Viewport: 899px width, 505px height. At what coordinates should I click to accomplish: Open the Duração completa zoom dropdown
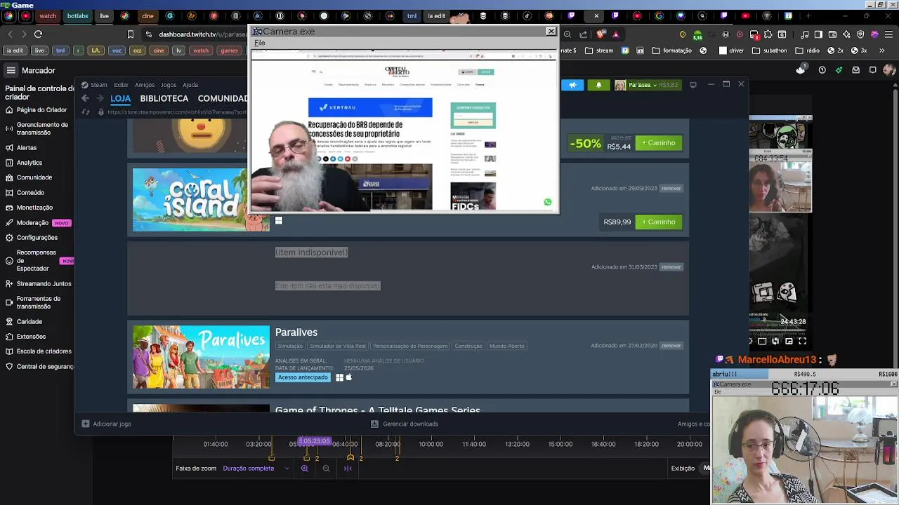[x=256, y=469]
